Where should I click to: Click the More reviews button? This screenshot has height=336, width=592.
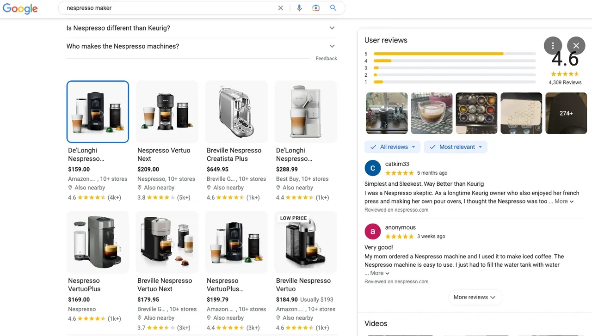(x=475, y=297)
